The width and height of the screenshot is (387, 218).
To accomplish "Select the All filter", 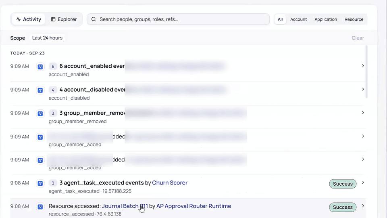I will coord(280,19).
